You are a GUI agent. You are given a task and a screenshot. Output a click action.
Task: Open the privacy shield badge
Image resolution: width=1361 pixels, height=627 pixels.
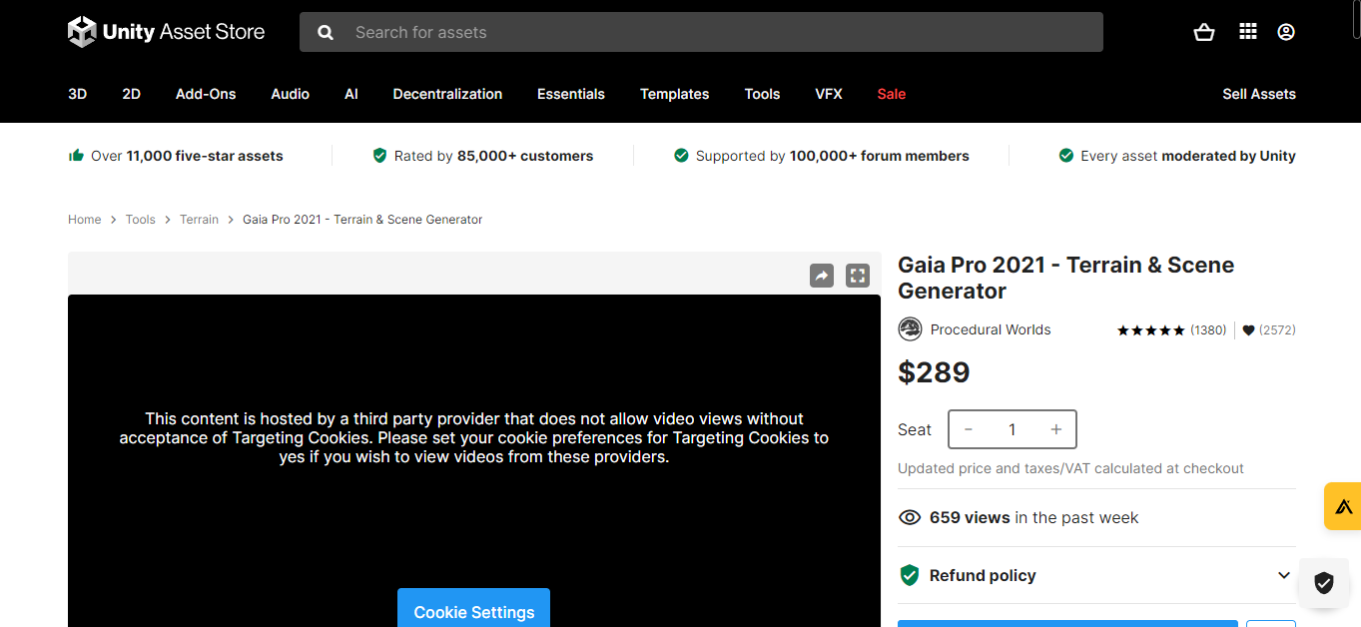[1324, 583]
